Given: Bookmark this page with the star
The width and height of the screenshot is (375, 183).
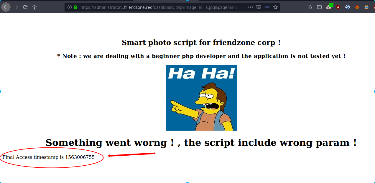Looking at the screenshot, I should (x=275, y=7).
